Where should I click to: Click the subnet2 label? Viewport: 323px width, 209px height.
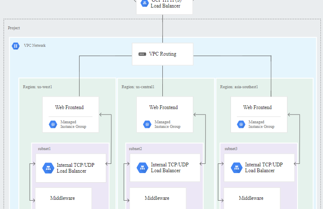click(x=135, y=149)
